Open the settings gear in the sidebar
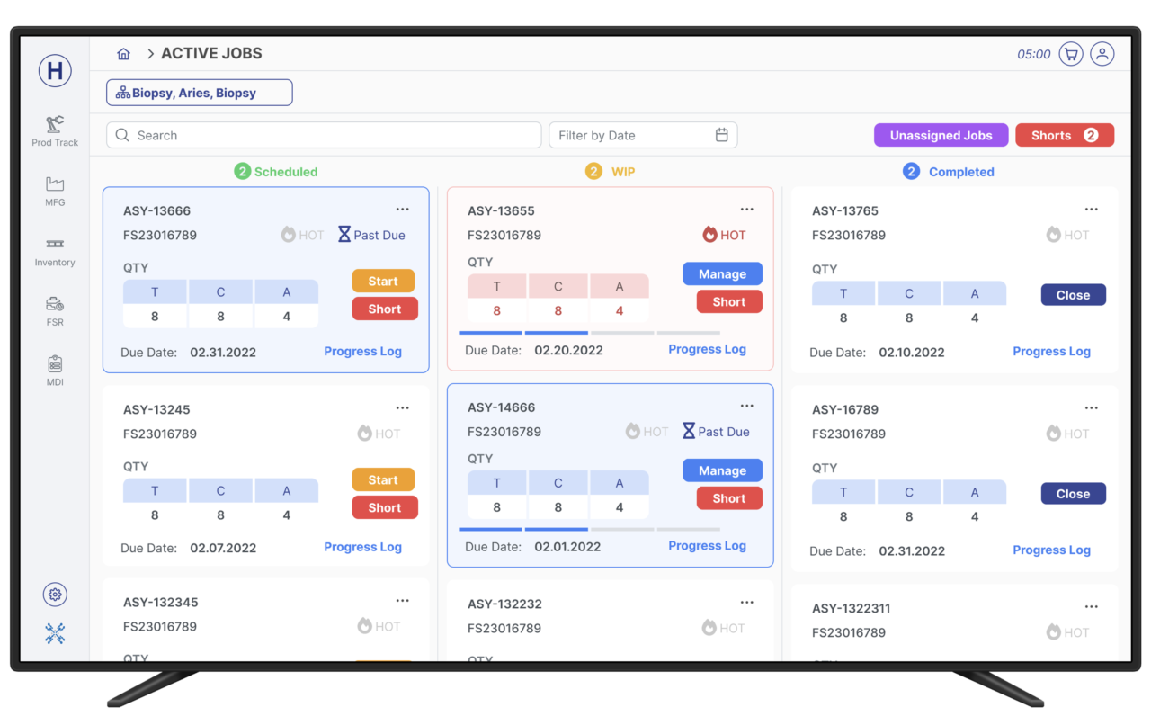The width and height of the screenshot is (1151, 716). coord(55,594)
